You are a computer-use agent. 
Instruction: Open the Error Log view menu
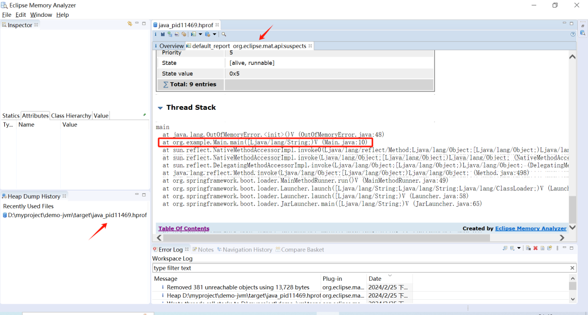tap(558, 248)
